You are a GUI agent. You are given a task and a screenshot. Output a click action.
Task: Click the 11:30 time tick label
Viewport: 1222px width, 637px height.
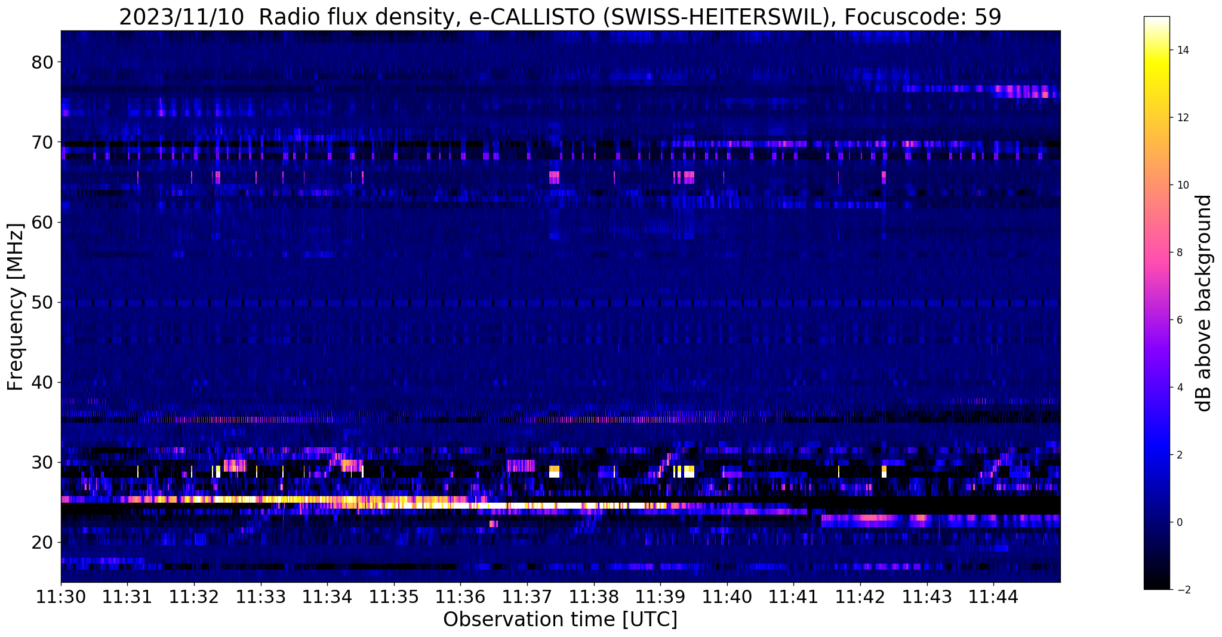coord(61,597)
